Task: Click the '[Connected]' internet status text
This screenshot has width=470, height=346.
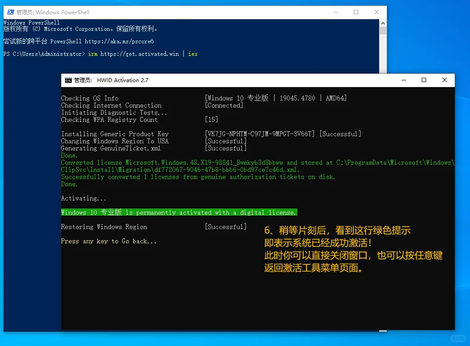Action: pos(224,105)
